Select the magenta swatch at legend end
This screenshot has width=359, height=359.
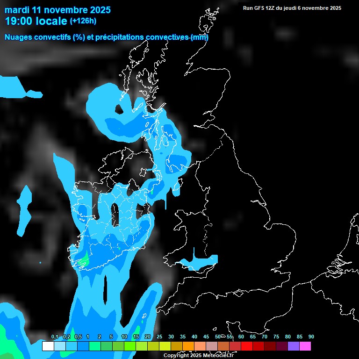305,346
